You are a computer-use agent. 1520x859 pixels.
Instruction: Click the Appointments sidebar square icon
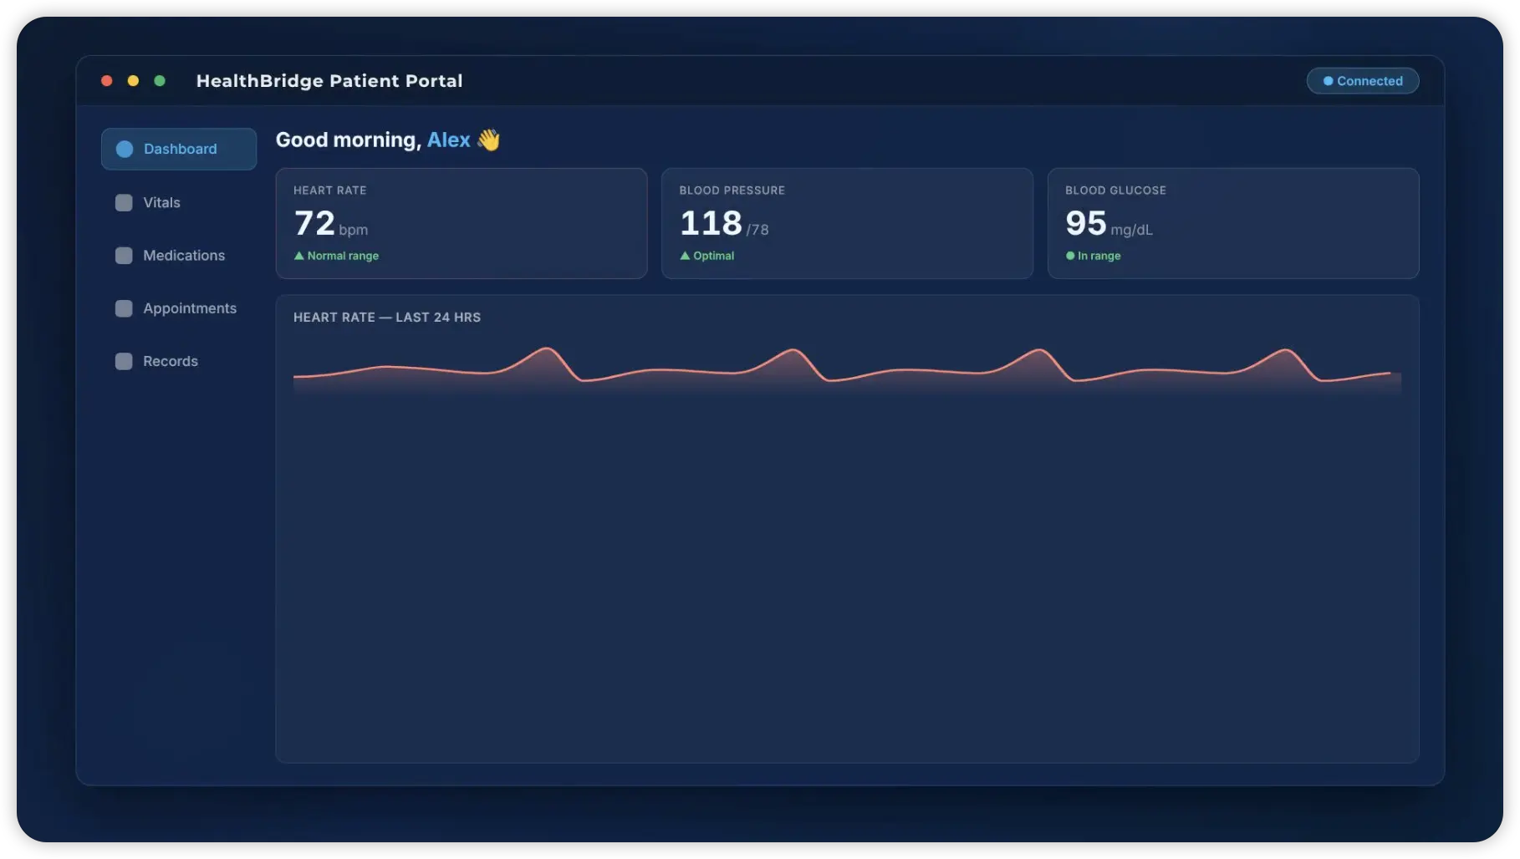124,308
